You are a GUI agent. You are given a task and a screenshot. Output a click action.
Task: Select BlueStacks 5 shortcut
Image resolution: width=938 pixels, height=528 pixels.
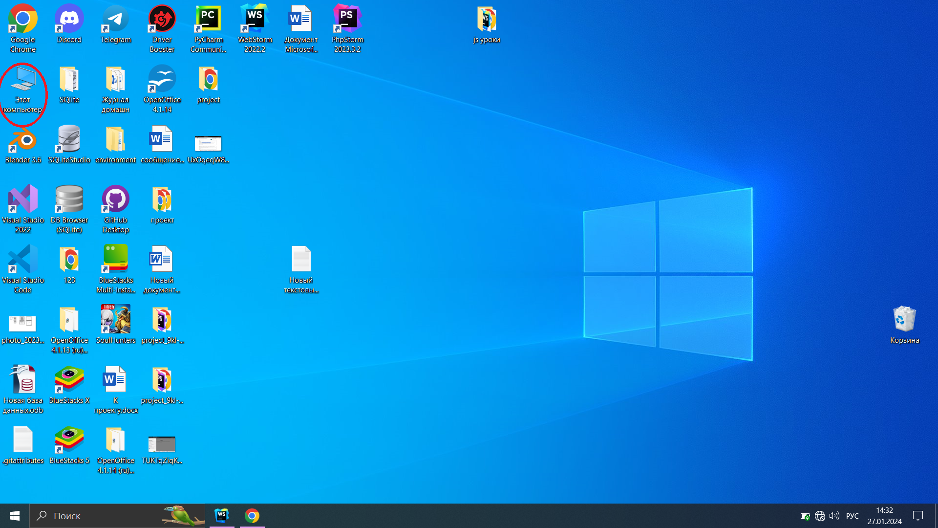click(x=69, y=445)
